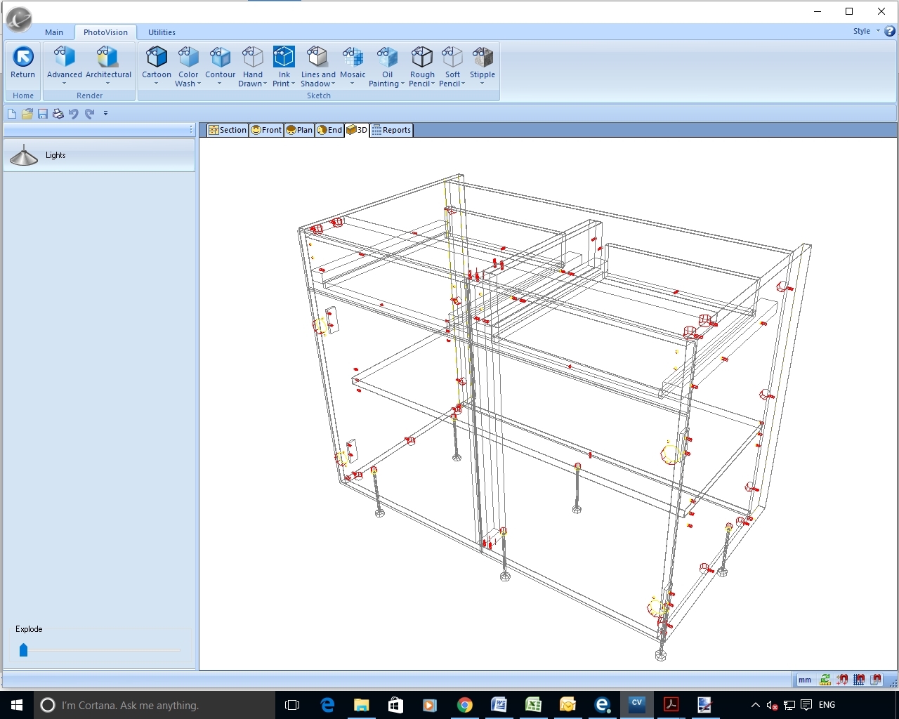This screenshot has width=899, height=719.
Task: Open File Explorer from the taskbar
Action: click(x=361, y=705)
